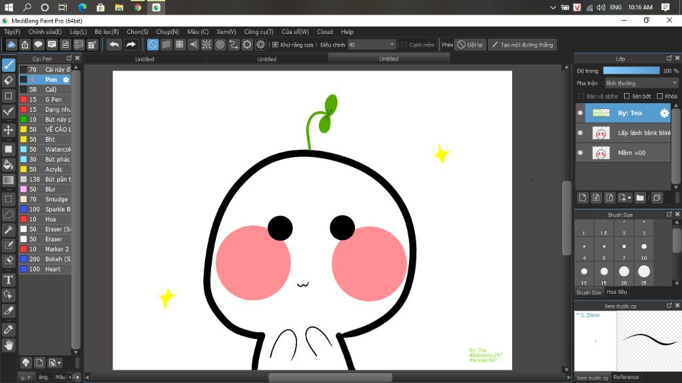Select the Eraser tool in left toolbar
Viewport: 682px width, 383px height.
click(x=8, y=80)
